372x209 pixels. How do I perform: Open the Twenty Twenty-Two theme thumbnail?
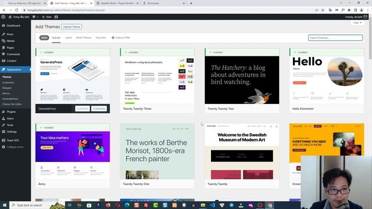point(242,80)
